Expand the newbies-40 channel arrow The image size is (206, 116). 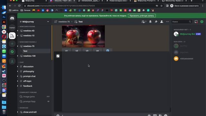tap(18, 31)
